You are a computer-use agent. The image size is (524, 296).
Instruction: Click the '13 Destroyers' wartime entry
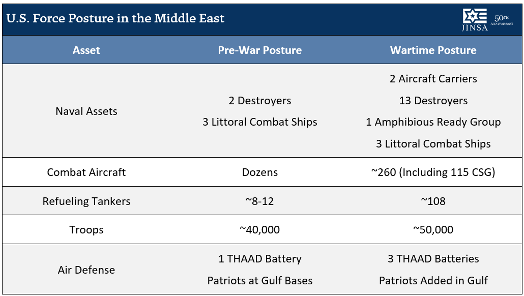(433, 101)
